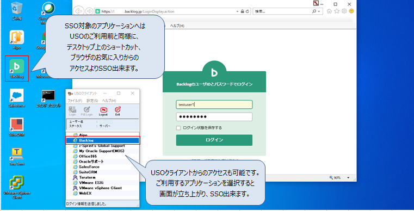Screen dimensions: 414x211
Task: Launch the Salesforce desktop shortcut
Action: [x=17, y=98]
